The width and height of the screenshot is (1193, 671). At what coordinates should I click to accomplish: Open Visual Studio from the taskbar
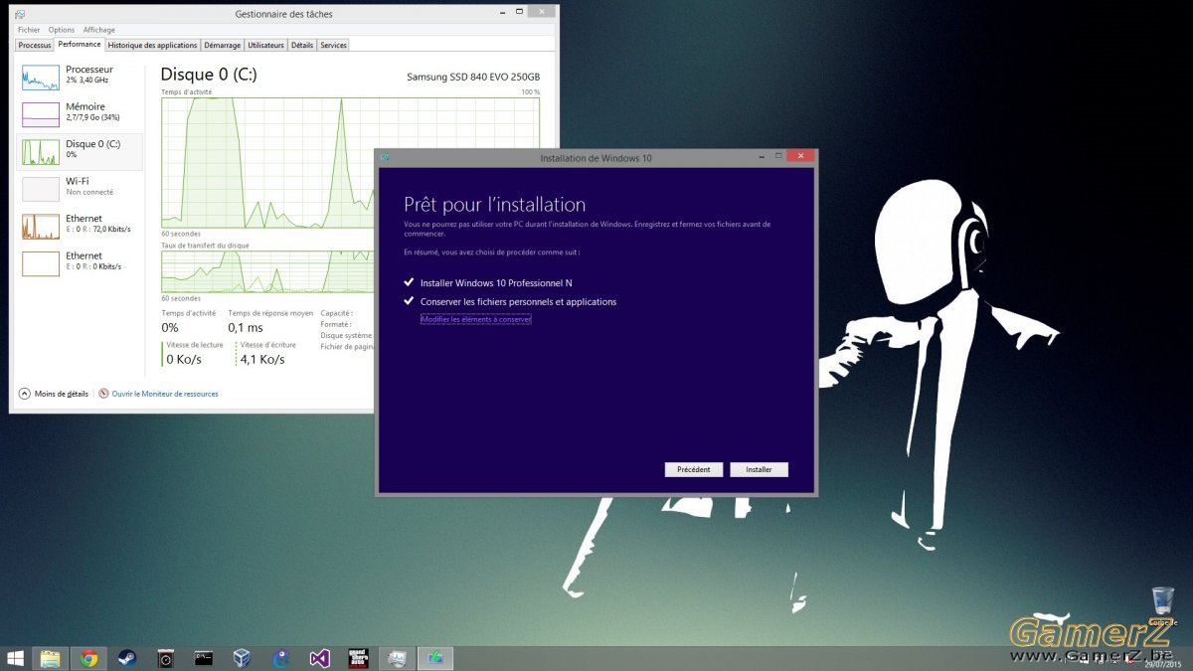point(319,658)
